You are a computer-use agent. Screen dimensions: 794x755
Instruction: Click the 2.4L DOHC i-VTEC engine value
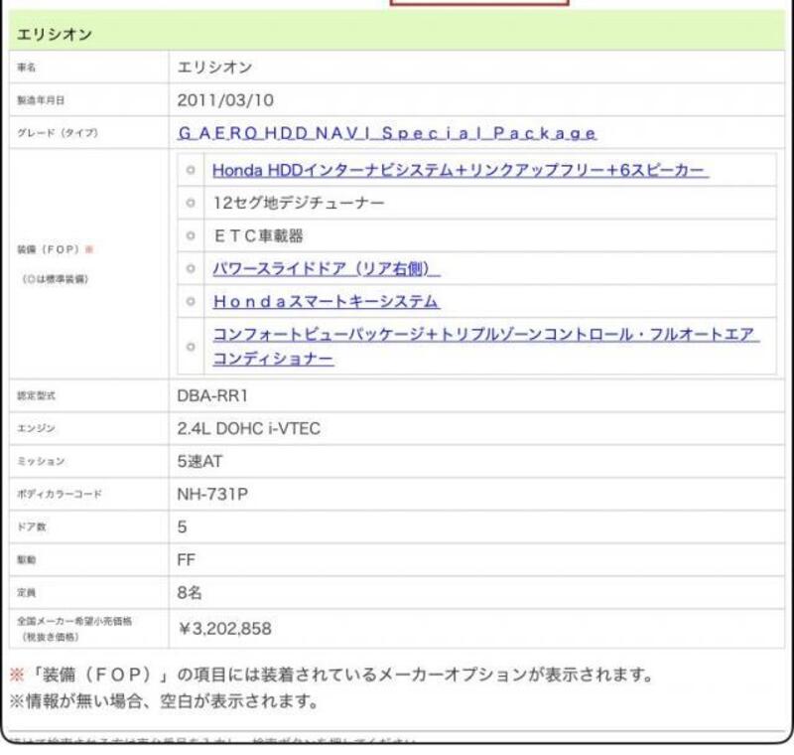(248, 428)
